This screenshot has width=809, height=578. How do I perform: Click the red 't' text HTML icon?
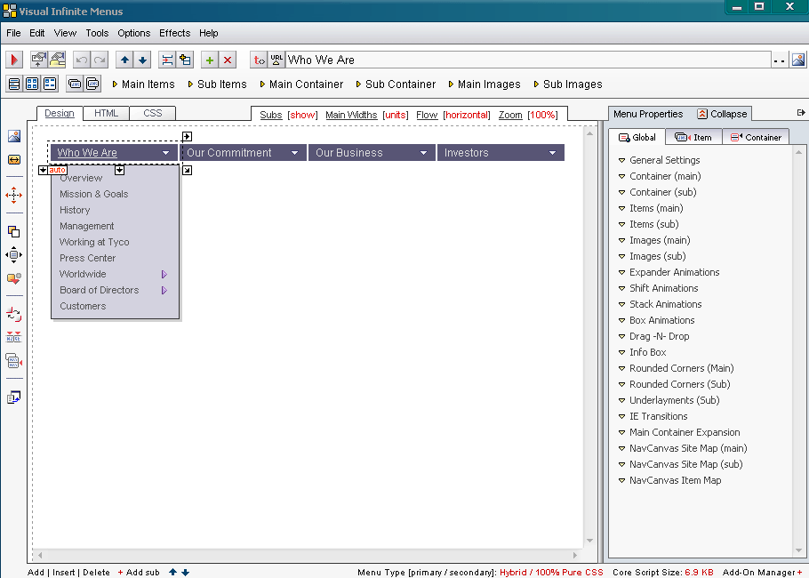tap(259, 60)
